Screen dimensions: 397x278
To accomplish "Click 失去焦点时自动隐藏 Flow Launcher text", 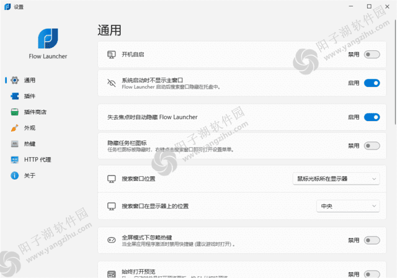I will point(153,117).
